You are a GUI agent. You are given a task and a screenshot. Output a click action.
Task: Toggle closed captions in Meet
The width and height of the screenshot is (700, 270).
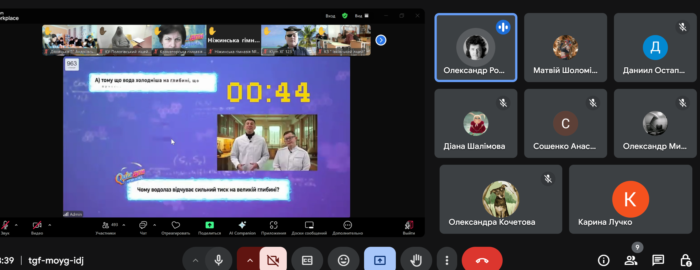coord(307,260)
